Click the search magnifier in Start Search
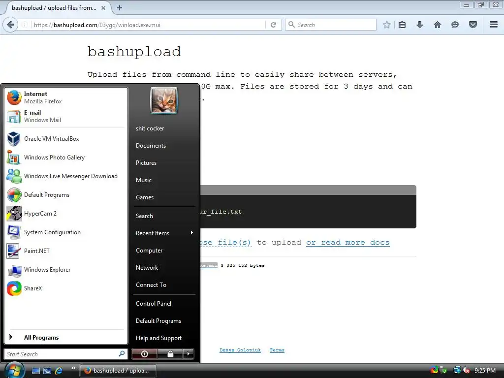This screenshot has height=378, width=504. pos(122,354)
